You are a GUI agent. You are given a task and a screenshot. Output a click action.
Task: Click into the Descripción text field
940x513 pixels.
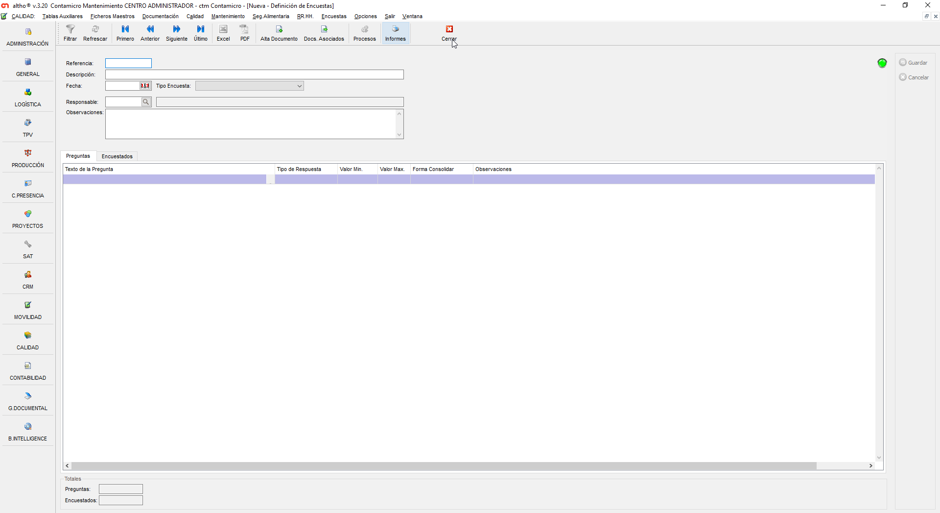point(254,74)
